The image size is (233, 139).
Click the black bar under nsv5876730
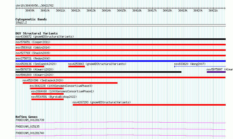[98, 72]
